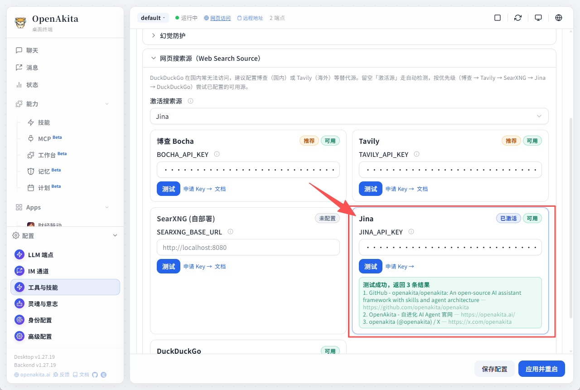Click the 高级配置 gear icon
Screen dimensions: 580x390
click(19, 336)
